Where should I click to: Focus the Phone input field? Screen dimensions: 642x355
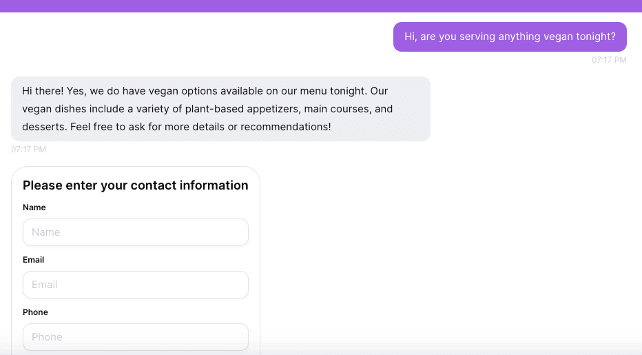136,337
